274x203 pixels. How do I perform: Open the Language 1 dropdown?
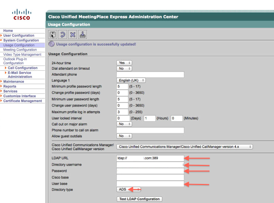point(131,80)
